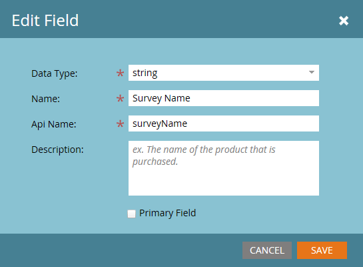The height and width of the screenshot is (267, 363).
Task: Open the Data Type combo box showing string
Action: tap(224, 73)
